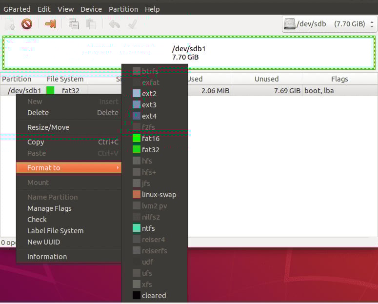Image resolution: width=378 pixels, height=304 pixels.
Task: Click the bright green fat16 color swatch
Action: pyautogui.click(x=137, y=138)
